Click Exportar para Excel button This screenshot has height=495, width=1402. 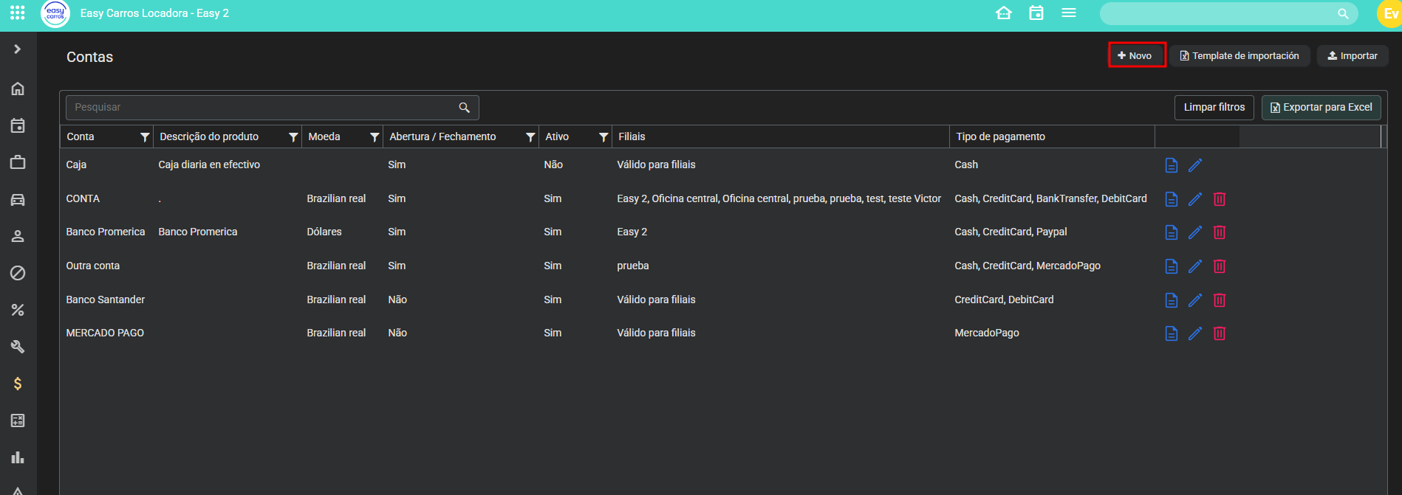[x=1321, y=108]
